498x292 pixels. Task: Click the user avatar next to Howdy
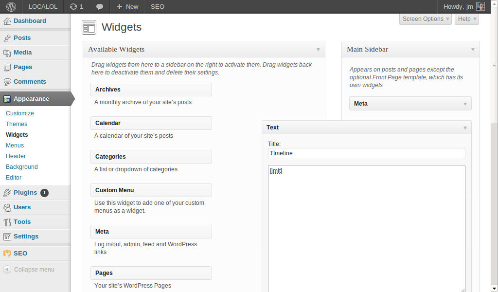(480, 6)
